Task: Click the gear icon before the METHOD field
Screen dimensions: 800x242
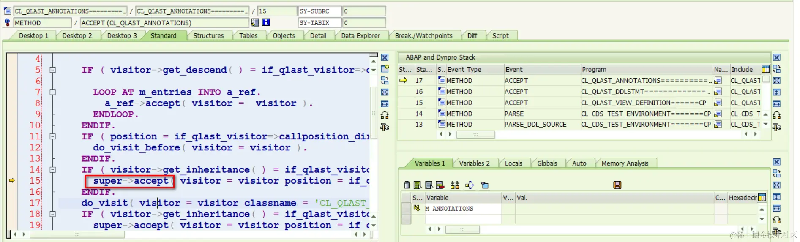Action: pyautogui.click(x=7, y=22)
